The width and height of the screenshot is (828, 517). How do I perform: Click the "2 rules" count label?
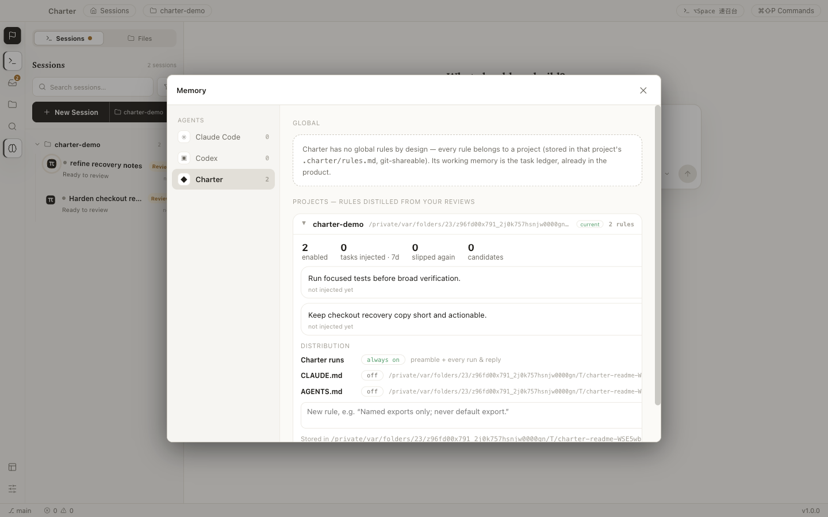(x=621, y=224)
